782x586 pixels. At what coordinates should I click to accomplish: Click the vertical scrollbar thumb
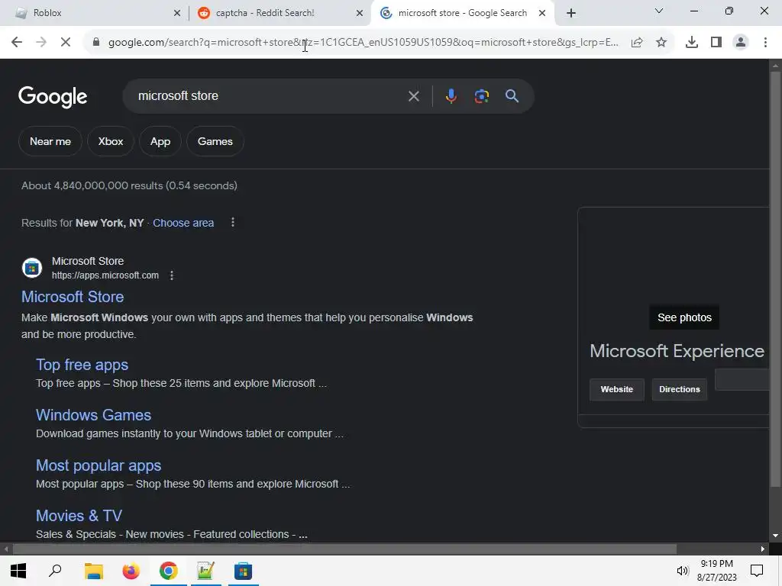[775, 279]
